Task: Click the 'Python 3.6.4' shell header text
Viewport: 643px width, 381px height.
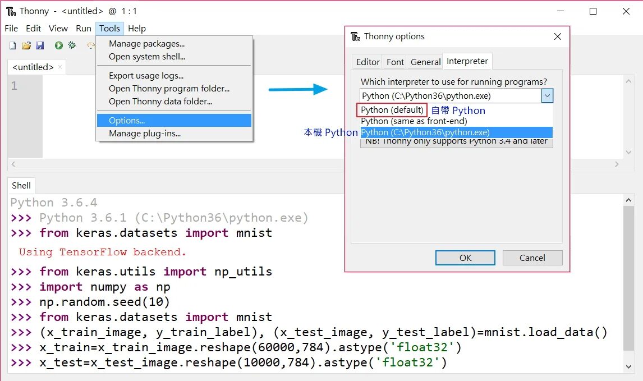Action: pos(54,203)
